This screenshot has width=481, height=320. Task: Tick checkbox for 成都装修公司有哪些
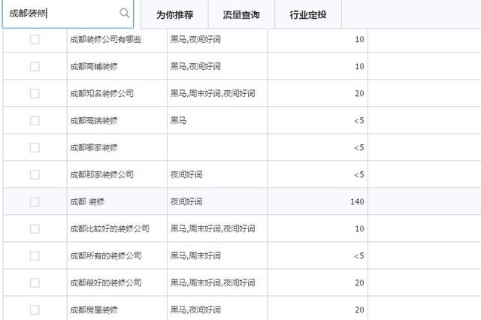35,40
